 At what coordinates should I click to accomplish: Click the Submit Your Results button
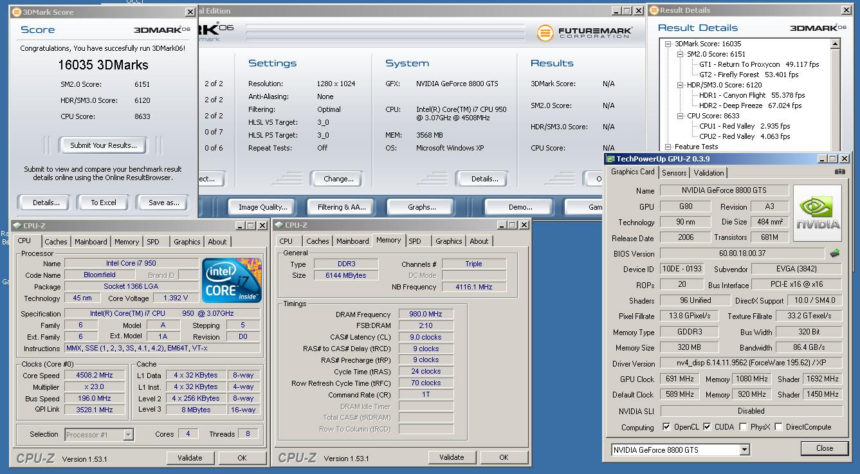point(104,145)
